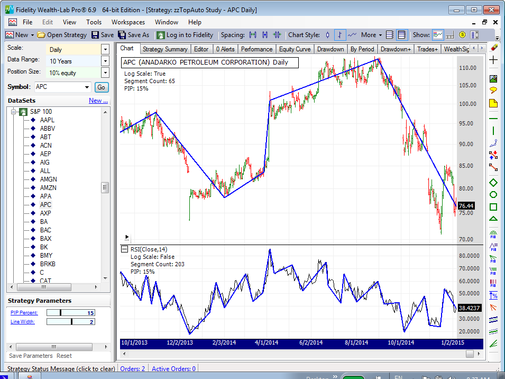Pick the circle shape drawing tool

coord(493,195)
